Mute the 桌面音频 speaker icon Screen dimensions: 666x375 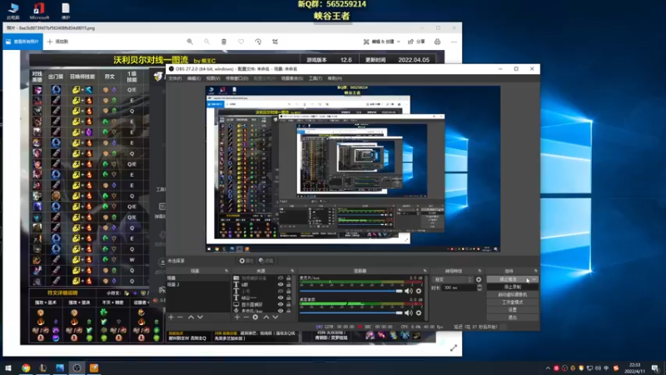[x=408, y=313]
